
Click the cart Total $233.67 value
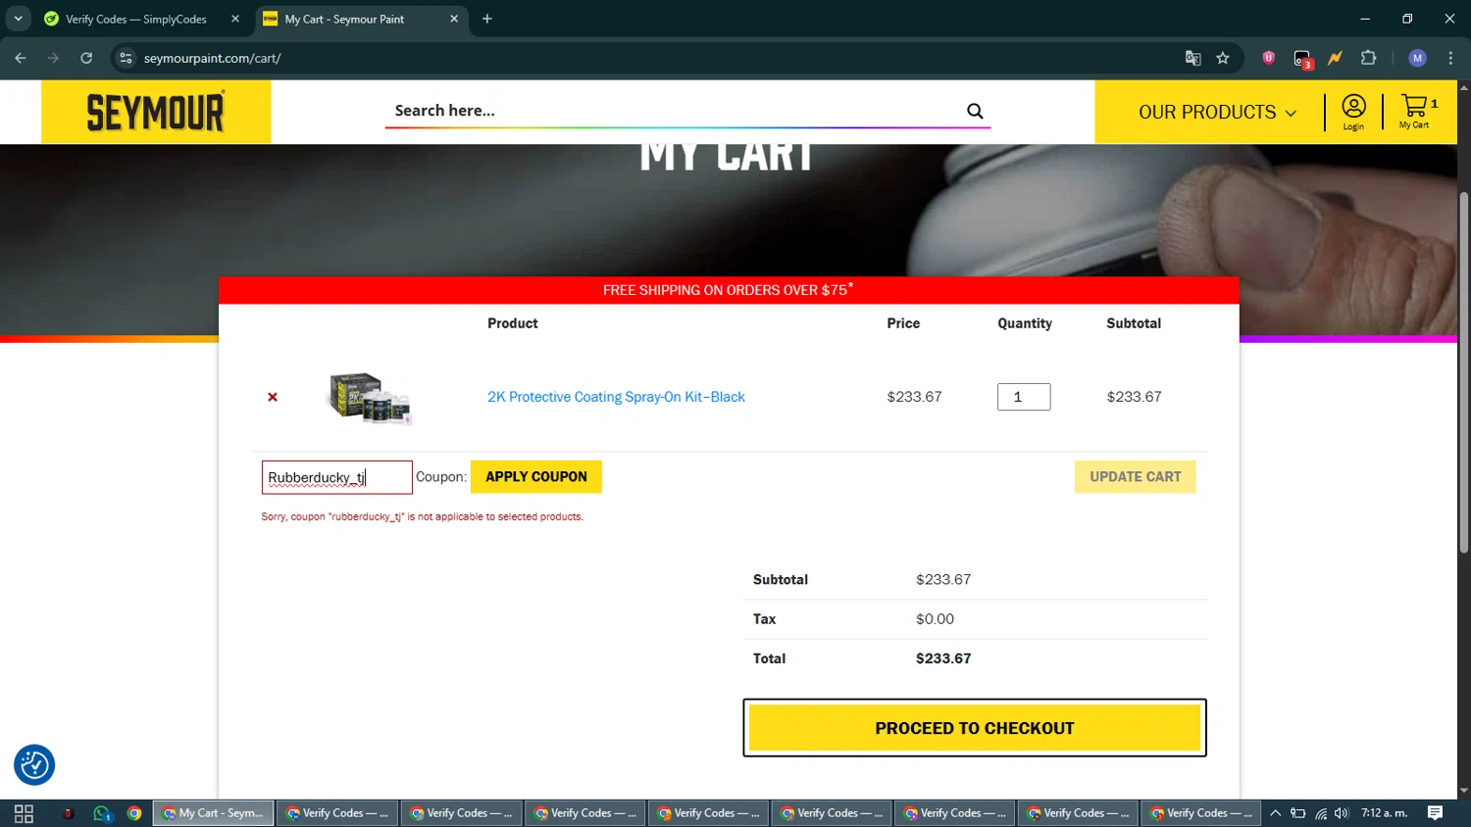[x=943, y=658]
